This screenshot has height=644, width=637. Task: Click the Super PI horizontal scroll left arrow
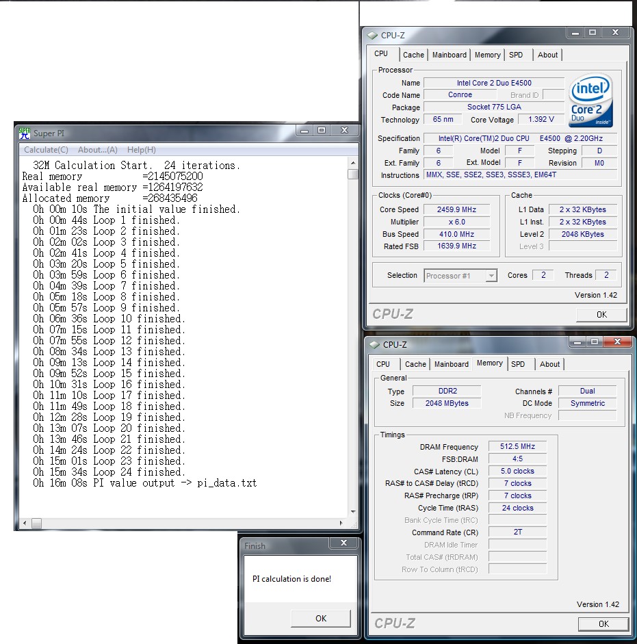pyautogui.click(x=25, y=524)
